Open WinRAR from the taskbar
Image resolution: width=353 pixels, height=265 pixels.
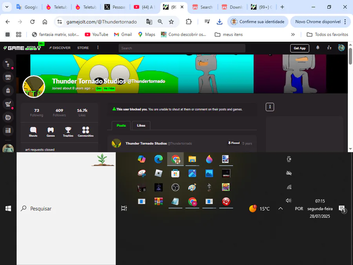pos(158,201)
